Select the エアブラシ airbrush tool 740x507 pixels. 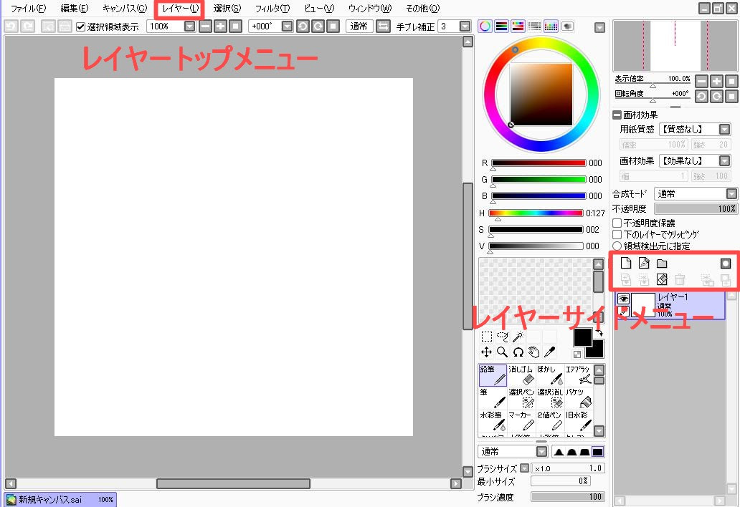pyautogui.click(x=579, y=375)
